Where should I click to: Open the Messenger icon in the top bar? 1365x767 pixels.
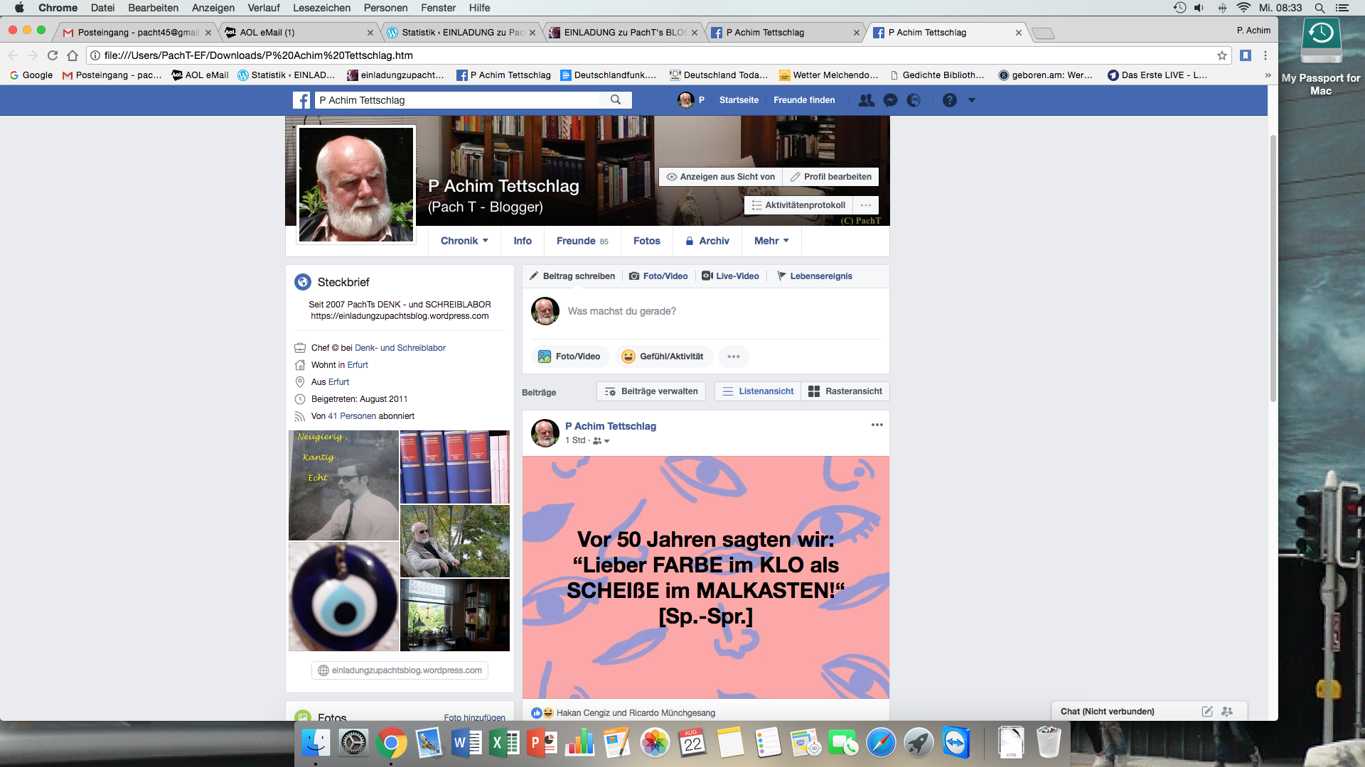[890, 100]
